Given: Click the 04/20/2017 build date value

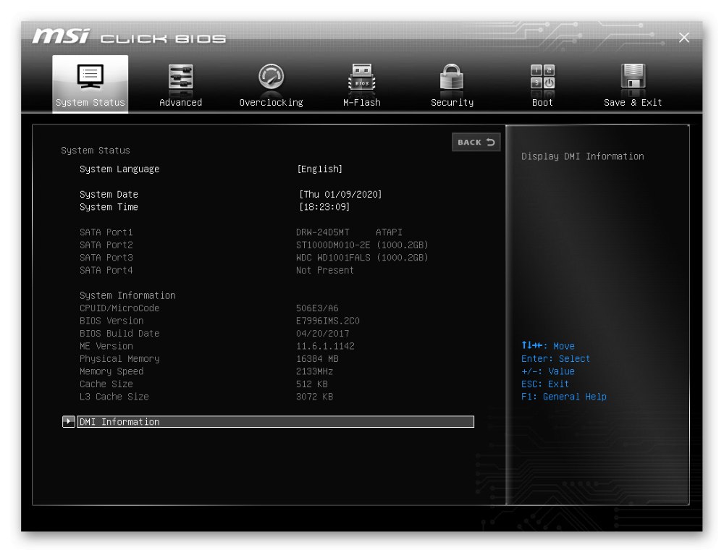Looking at the screenshot, I should [322, 333].
